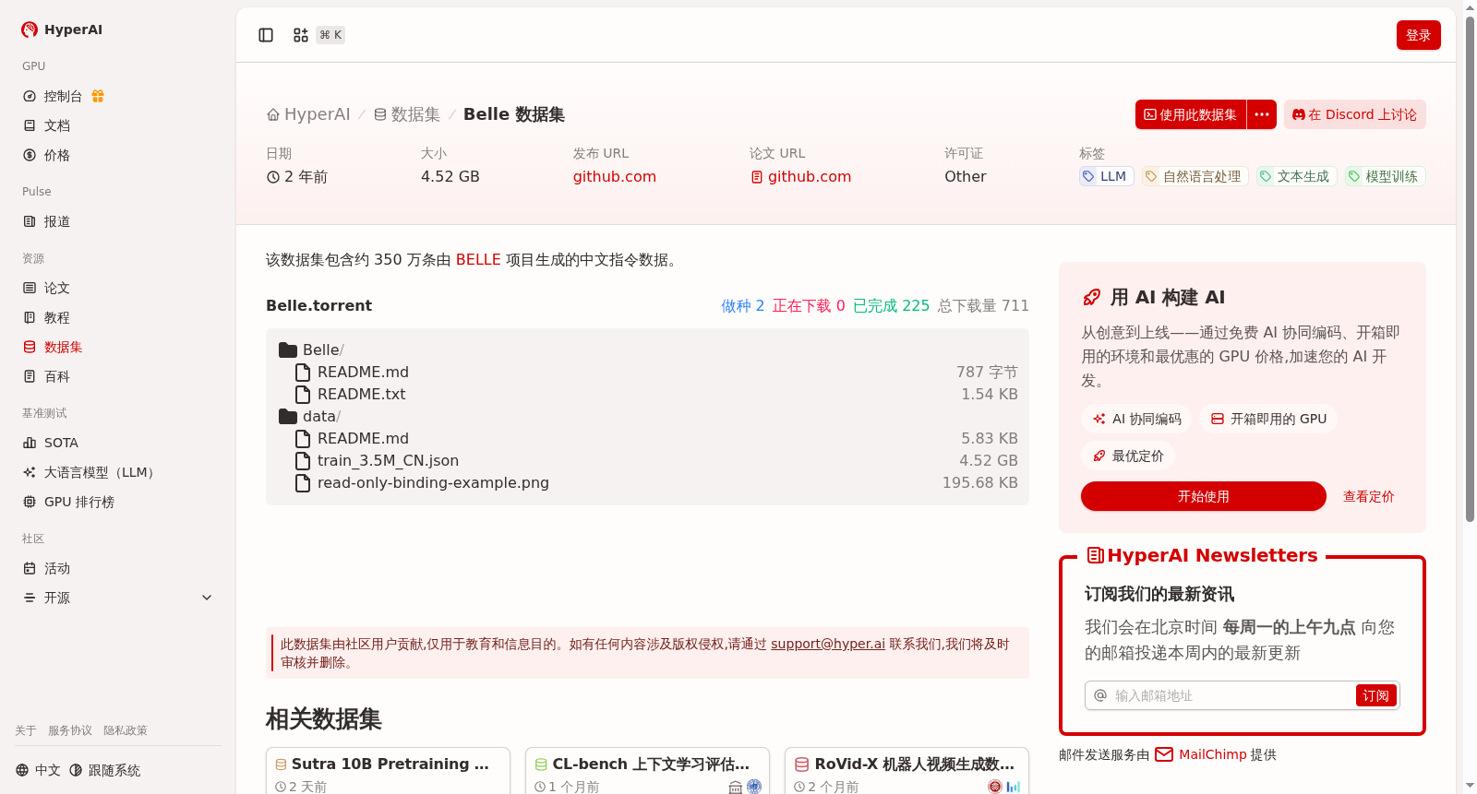Click the 订阅 subscribe button
This screenshot has height=794, width=1477.
pos(1376,695)
